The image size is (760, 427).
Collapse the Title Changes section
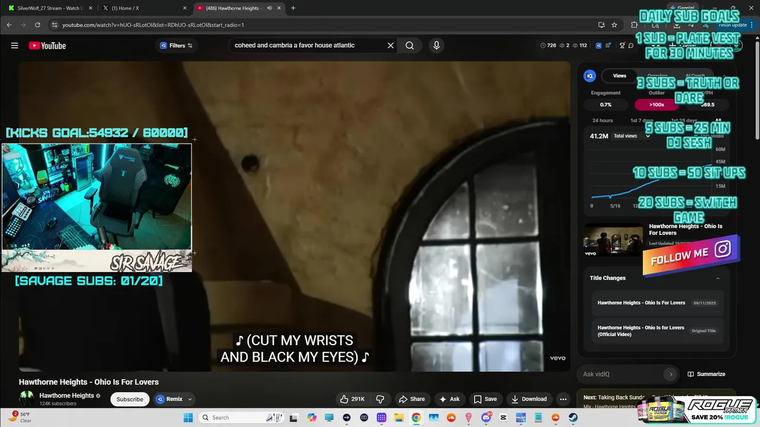click(718, 278)
